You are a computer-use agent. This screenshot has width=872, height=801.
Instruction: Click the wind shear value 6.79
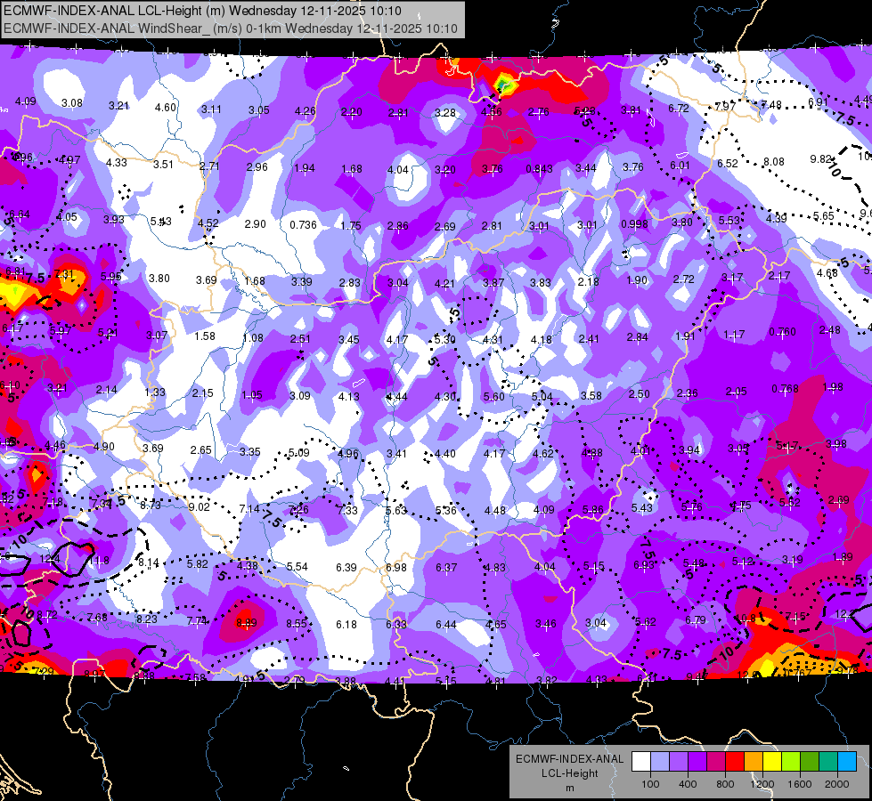pyautogui.click(x=695, y=619)
